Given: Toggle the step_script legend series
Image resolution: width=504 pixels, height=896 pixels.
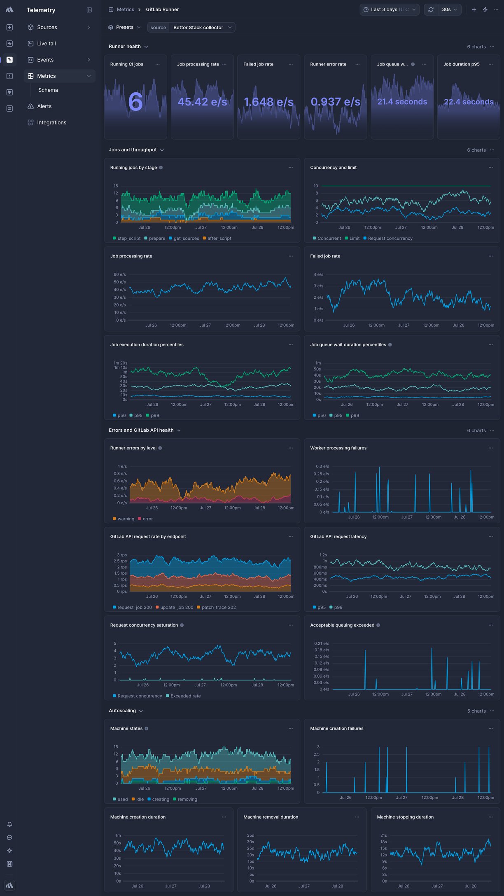Looking at the screenshot, I should 127,239.
